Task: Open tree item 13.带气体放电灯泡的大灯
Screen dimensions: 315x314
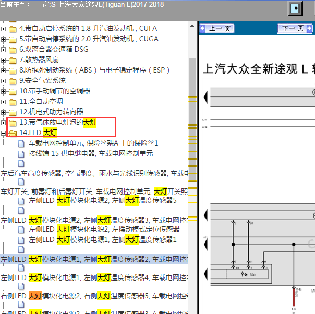Action: pos(58,122)
